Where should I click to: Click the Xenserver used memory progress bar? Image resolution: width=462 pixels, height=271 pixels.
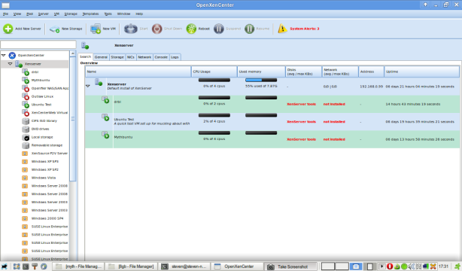click(x=261, y=80)
